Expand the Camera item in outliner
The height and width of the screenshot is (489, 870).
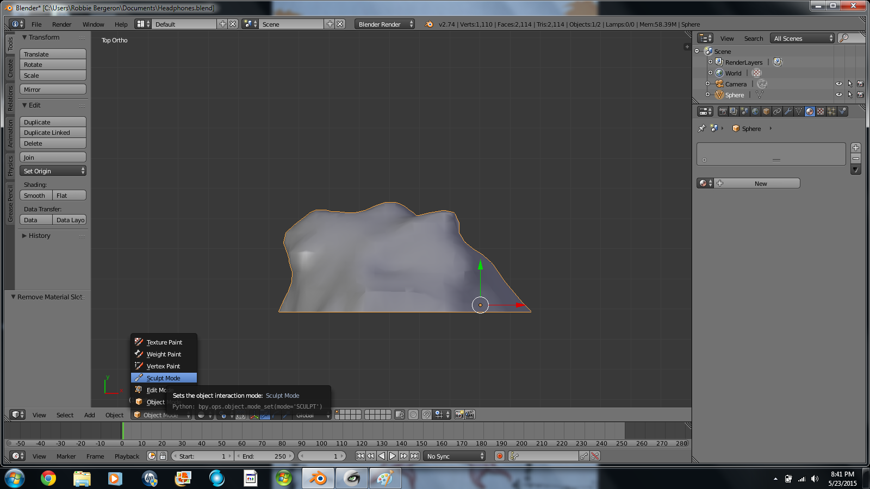click(707, 84)
